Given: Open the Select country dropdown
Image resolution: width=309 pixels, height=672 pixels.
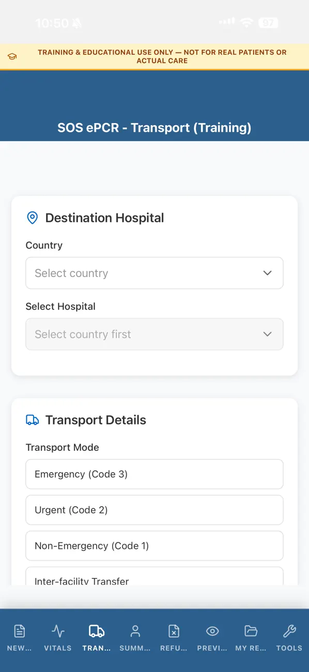Looking at the screenshot, I should 154,273.
